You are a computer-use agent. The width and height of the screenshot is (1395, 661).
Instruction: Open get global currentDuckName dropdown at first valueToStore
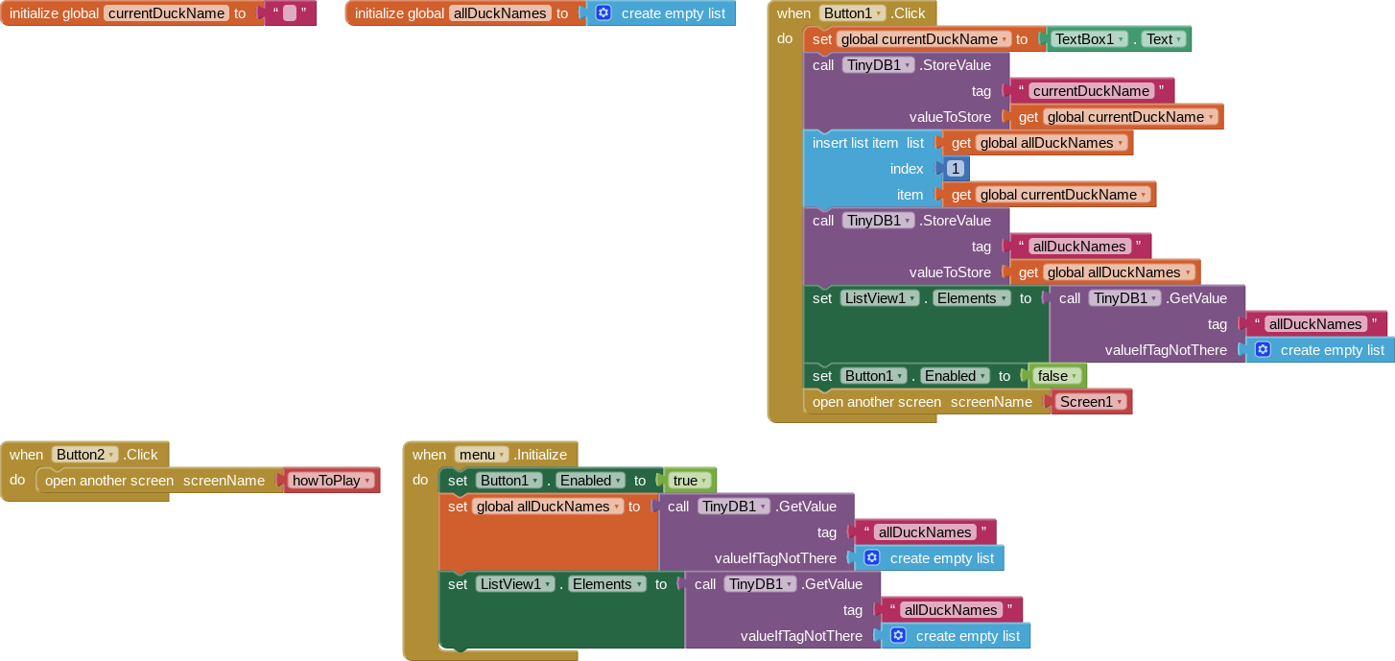(1130, 117)
